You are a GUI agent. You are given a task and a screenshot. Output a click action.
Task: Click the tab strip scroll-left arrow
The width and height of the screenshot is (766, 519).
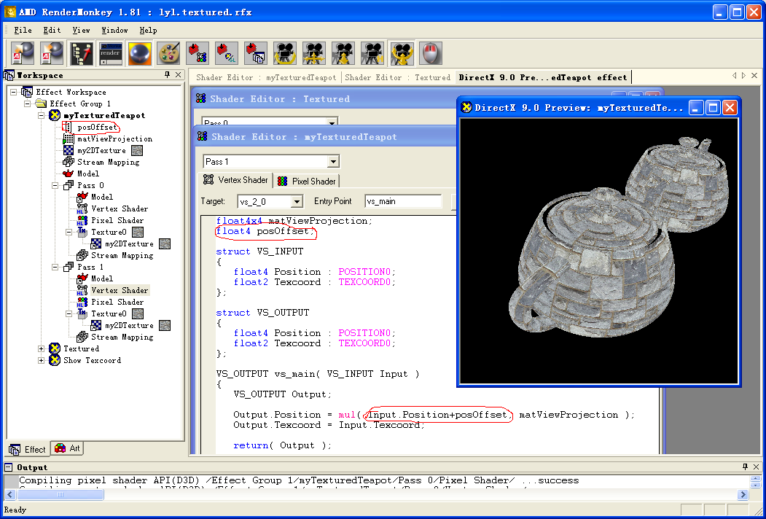(734, 75)
